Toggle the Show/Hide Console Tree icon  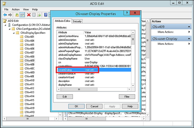point(22,15)
